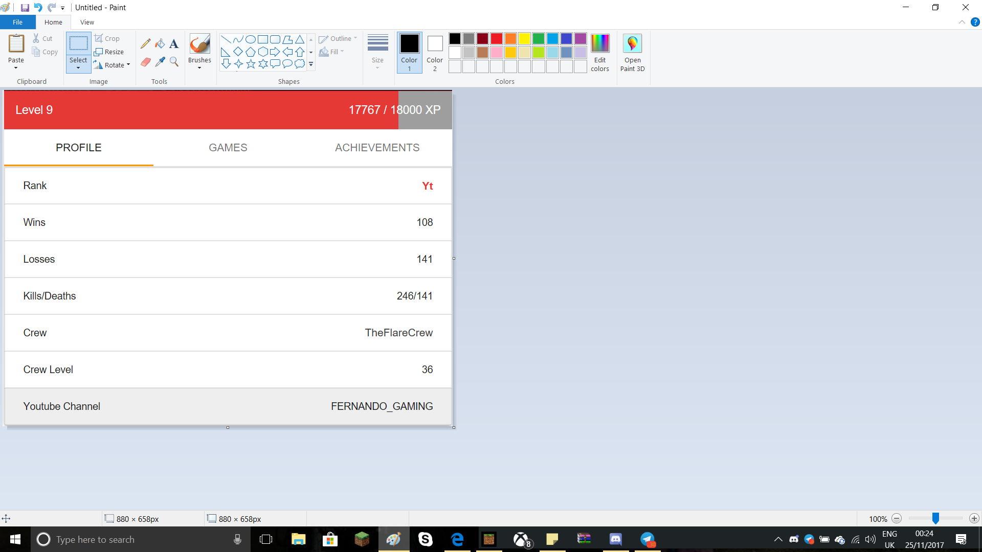Viewport: 982px width, 552px height.
Task: Click the zoom in plus button
Action: pos(974,519)
